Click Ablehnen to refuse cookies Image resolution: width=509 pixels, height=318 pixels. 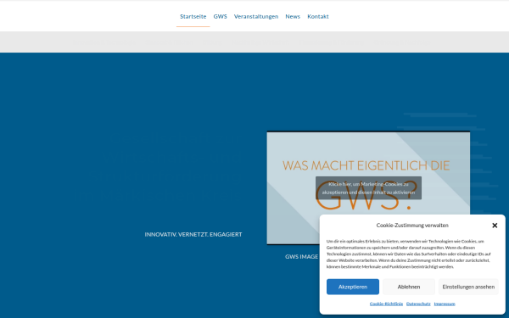point(409,287)
